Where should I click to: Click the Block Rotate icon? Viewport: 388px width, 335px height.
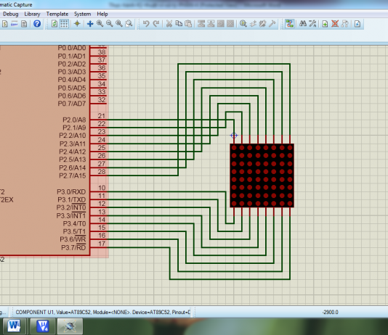(221, 24)
